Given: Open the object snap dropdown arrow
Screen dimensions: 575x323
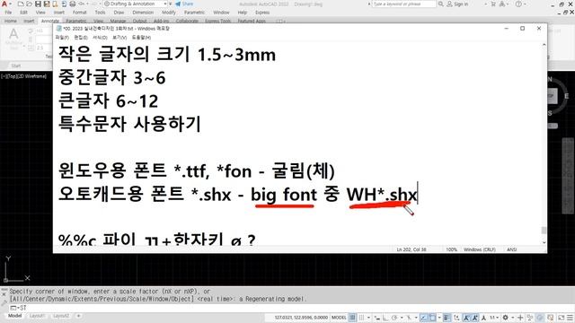Looking at the screenshot, I should (439, 318).
